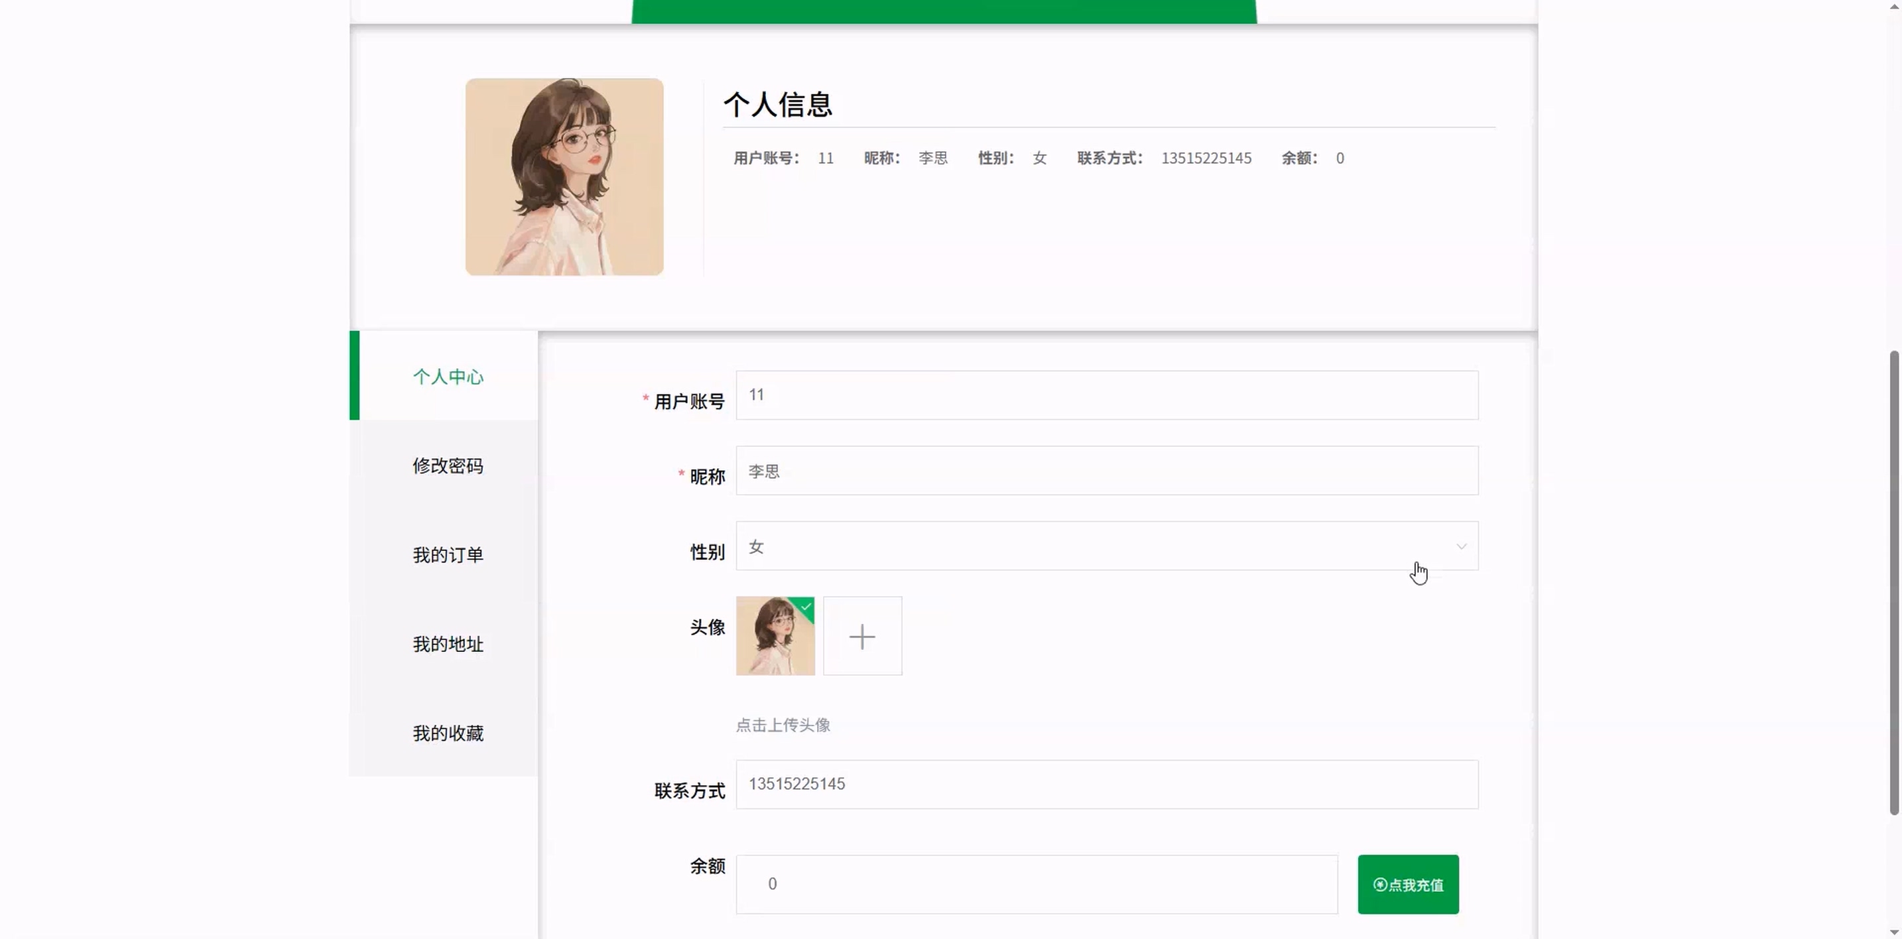Click the vertical scrollbar thumb
Image resolution: width=1902 pixels, height=939 pixels.
click(x=1894, y=583)
